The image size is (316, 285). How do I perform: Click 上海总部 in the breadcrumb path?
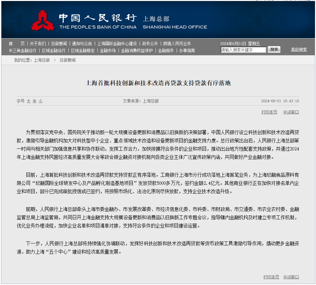(42, 60)
